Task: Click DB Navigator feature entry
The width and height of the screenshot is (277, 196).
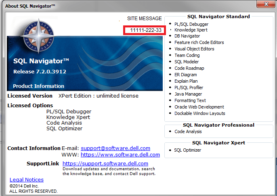Action: coord(187,36)
